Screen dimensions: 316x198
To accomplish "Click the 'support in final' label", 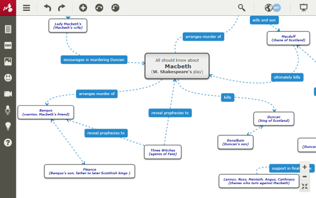I will pos(292,168).
